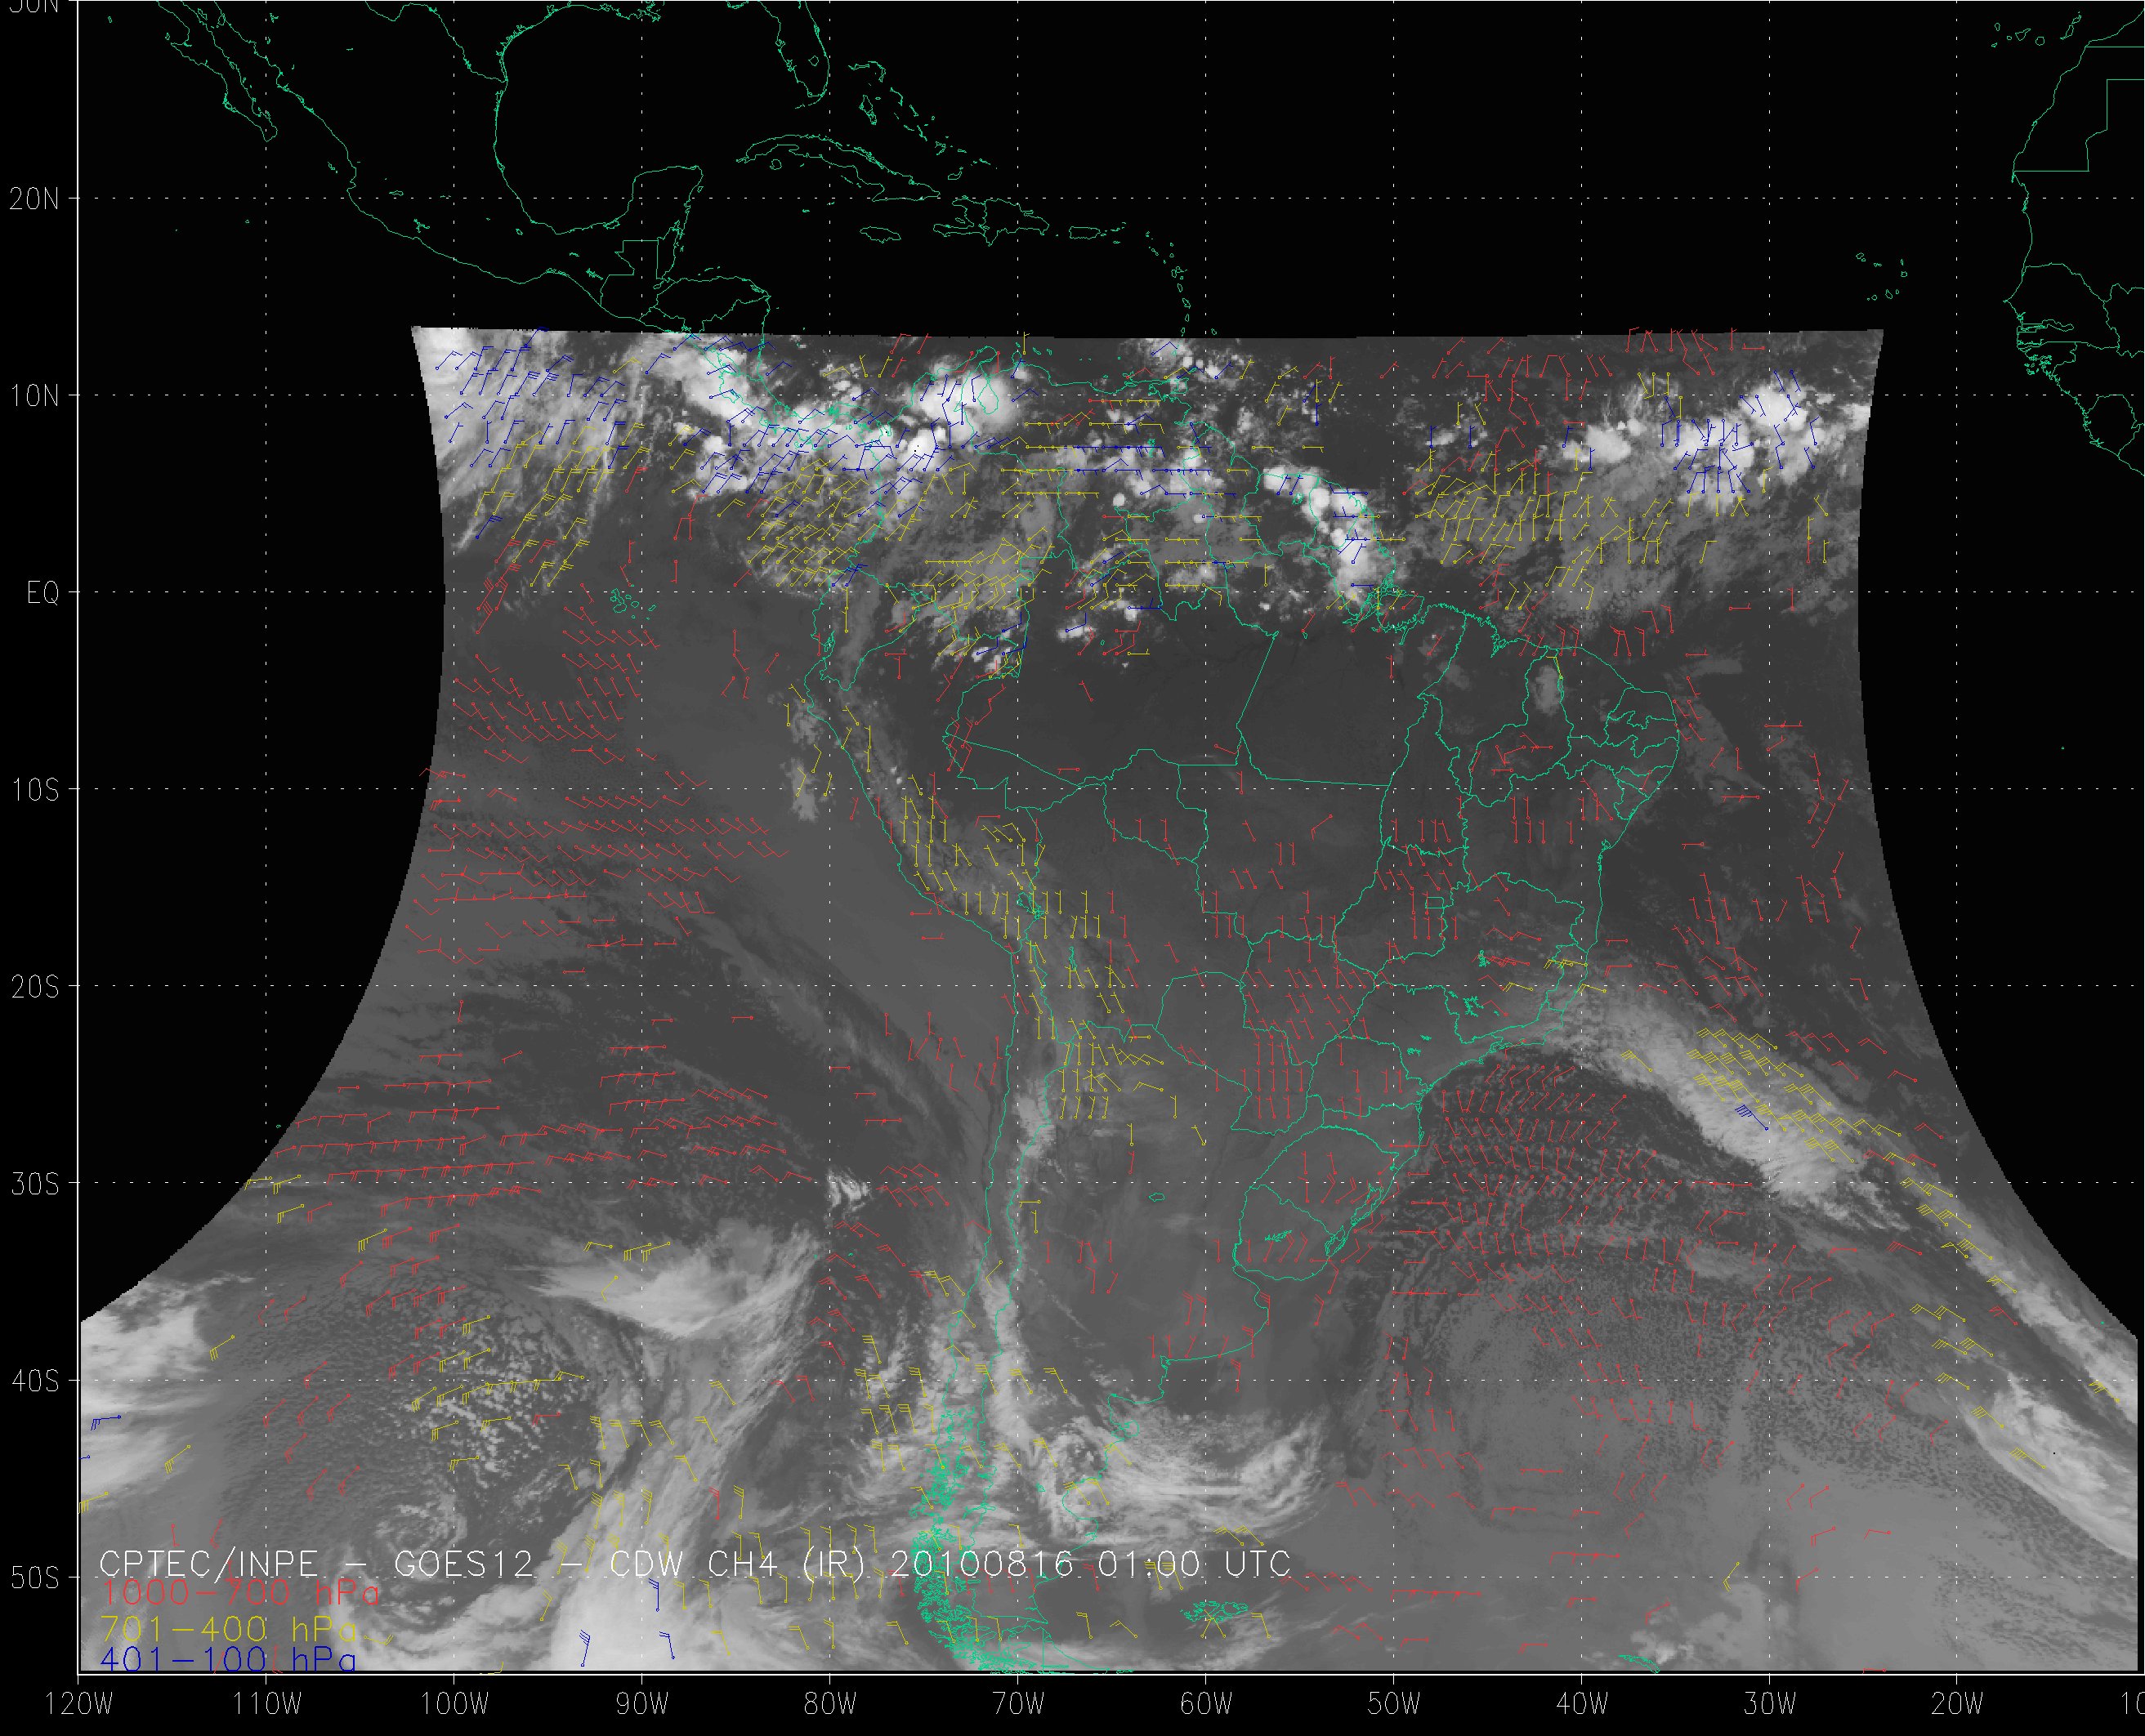Viewport: 2145px width, 1736px height.
Task: Click the 10N latitude axis label
Action: [34, 396]
